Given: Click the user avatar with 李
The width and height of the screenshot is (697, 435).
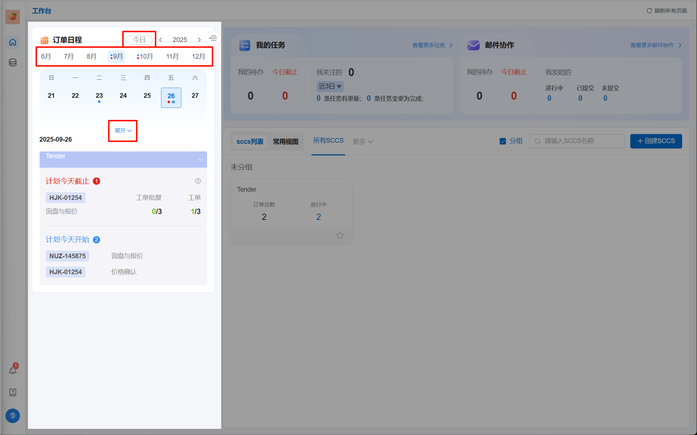Looking at the screenshot, I should 13,415.
